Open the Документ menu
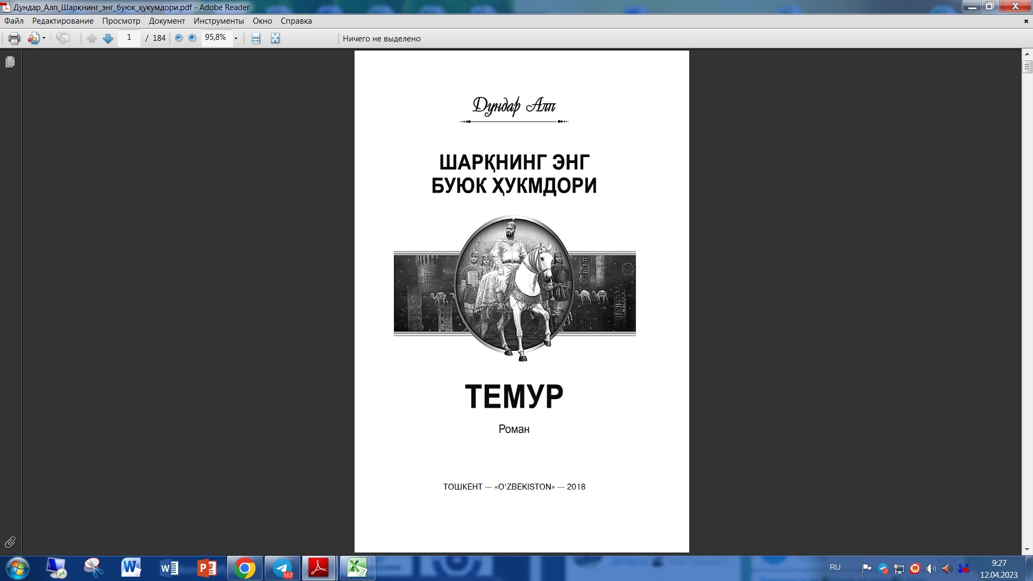Screen dimensions: 1033x581 (167, 21)
